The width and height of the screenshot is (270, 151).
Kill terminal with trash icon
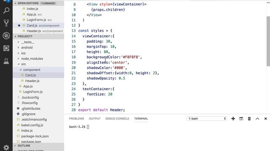[x=249, y=119]
